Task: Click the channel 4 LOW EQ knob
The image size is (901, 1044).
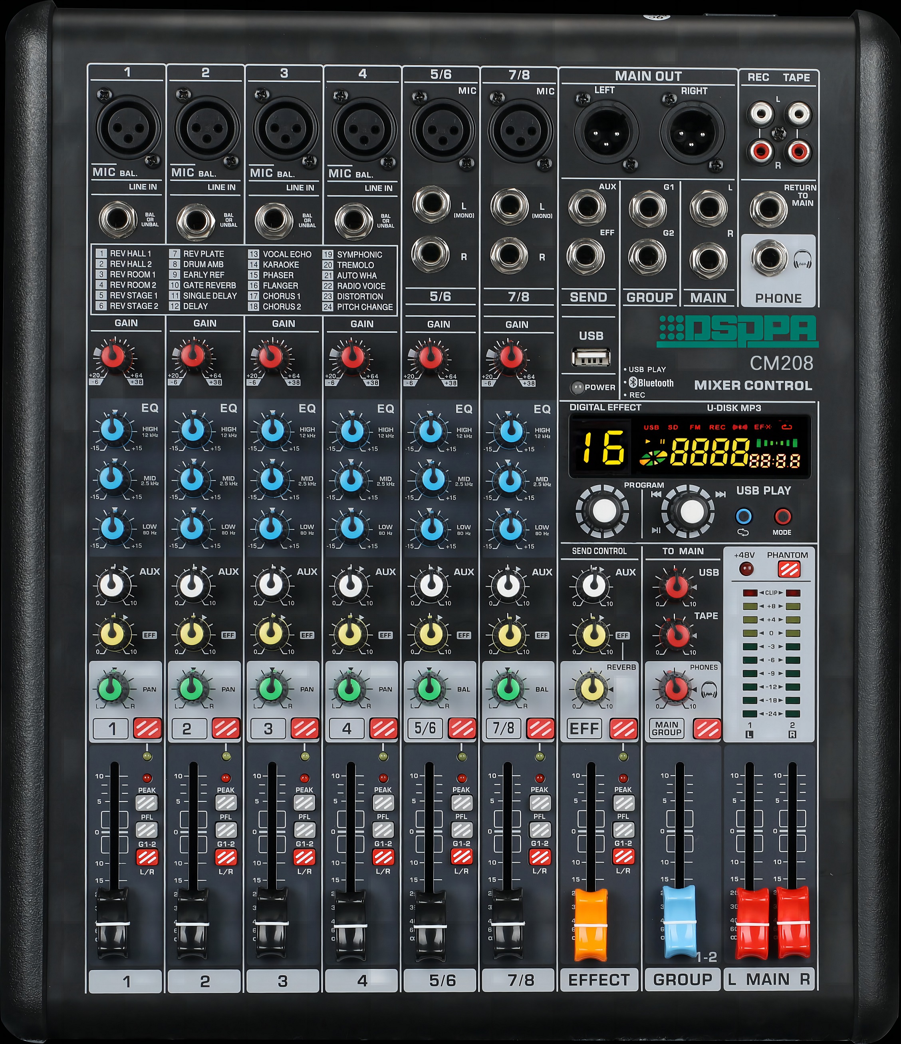Action: 351,527
